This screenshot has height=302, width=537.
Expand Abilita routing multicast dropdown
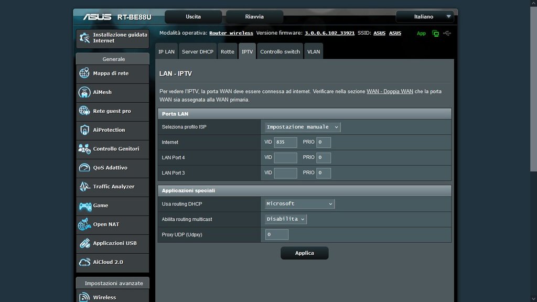pos(285,219)
